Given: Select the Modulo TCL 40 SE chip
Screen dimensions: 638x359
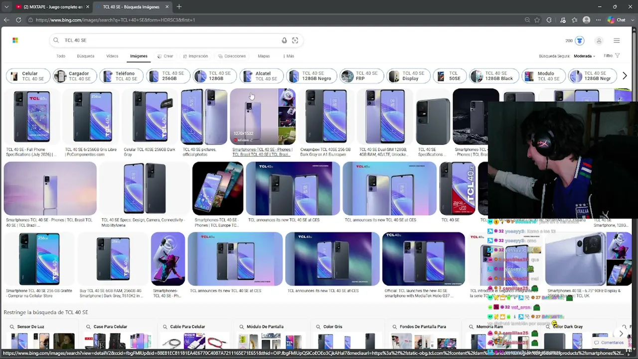Looking at the screenshot, I should click(x=544, y=76).
